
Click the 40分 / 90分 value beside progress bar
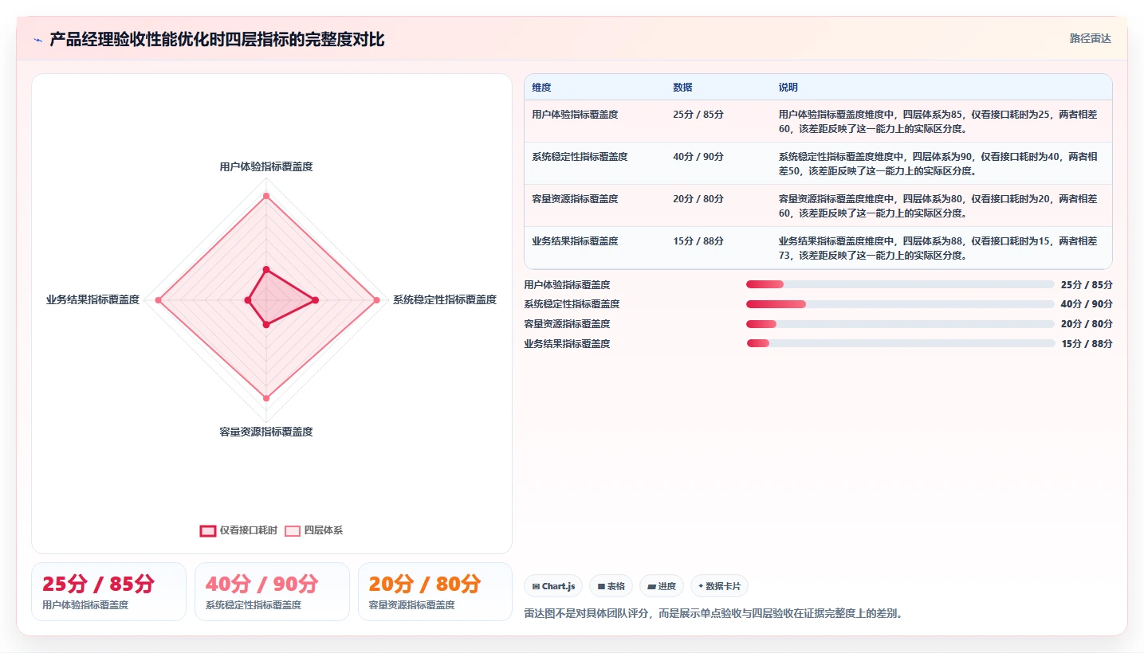(x=1087, y=304)
